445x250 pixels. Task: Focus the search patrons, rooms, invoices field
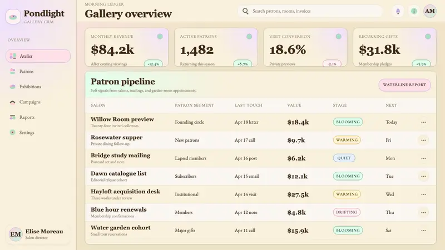pos(310,11)
